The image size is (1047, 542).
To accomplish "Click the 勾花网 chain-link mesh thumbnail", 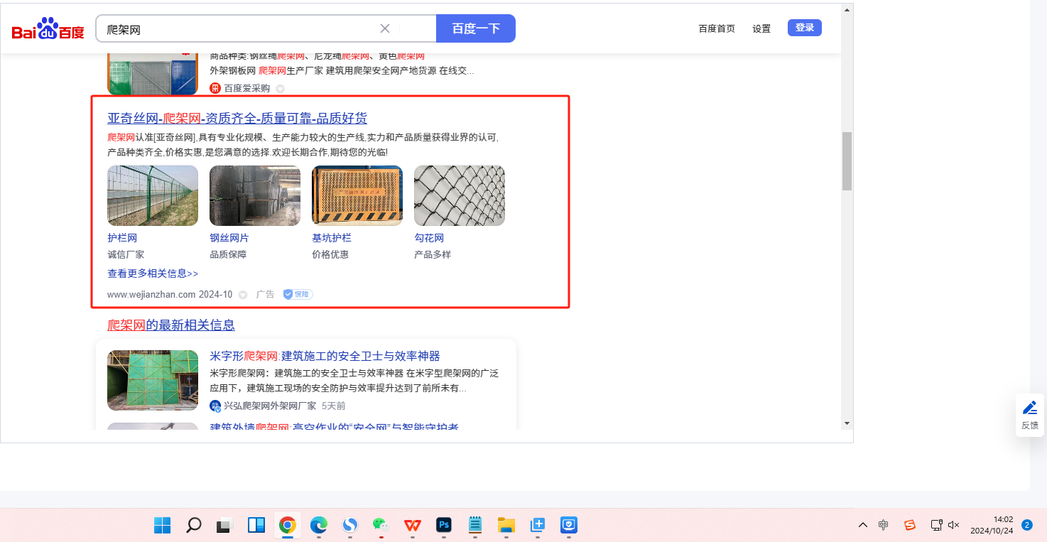I will (460, 196).
